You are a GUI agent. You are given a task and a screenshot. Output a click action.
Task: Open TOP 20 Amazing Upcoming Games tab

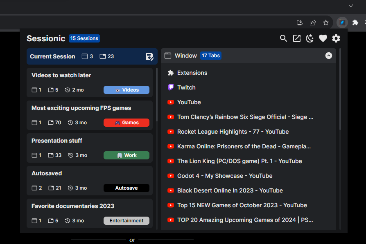pos(249,220)
